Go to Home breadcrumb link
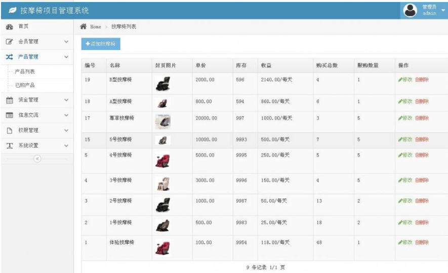 [x=96, y=26]
